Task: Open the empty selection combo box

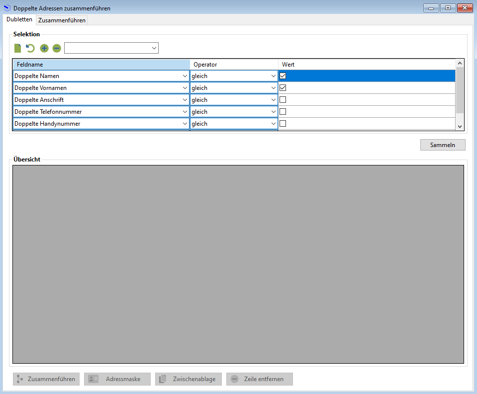Action: click(x=111, y=48)
